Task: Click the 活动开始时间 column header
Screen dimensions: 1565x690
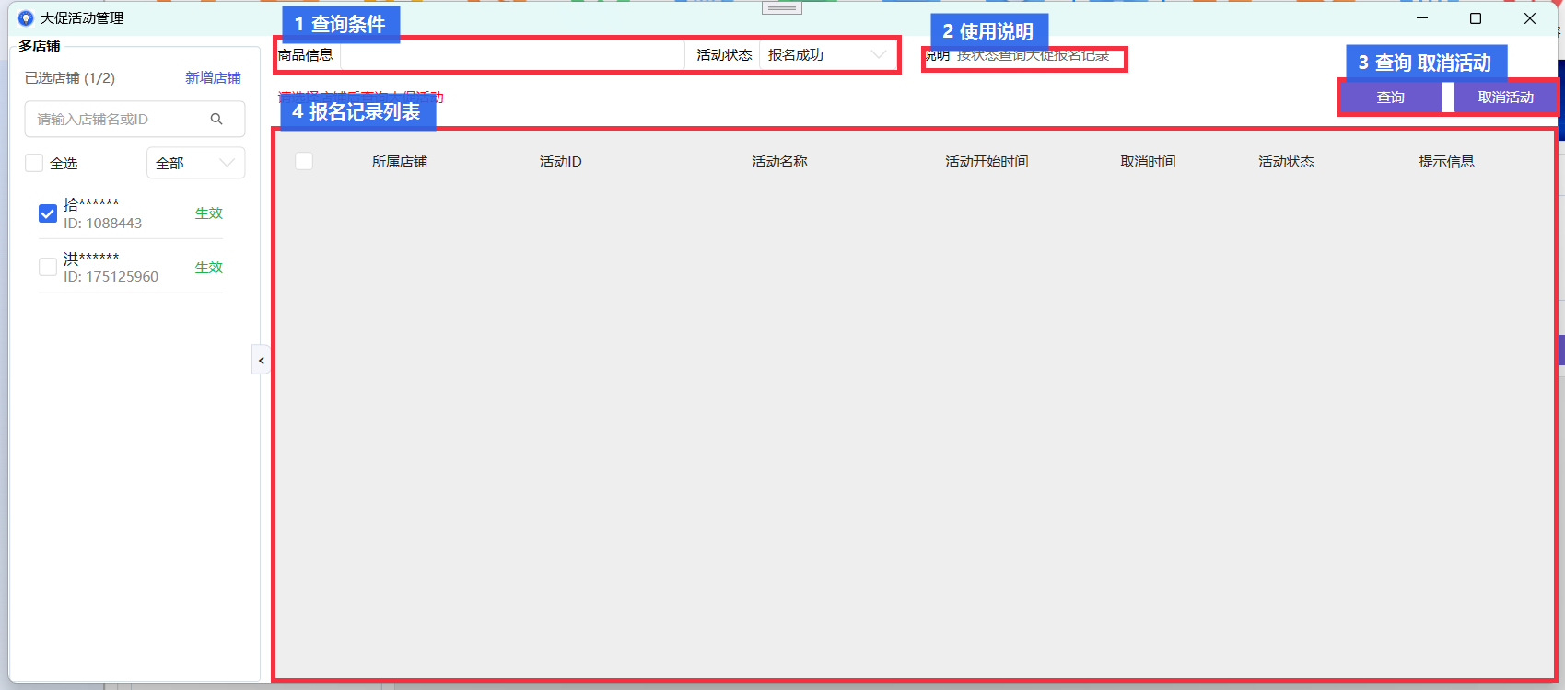Action: coord(987,162)
